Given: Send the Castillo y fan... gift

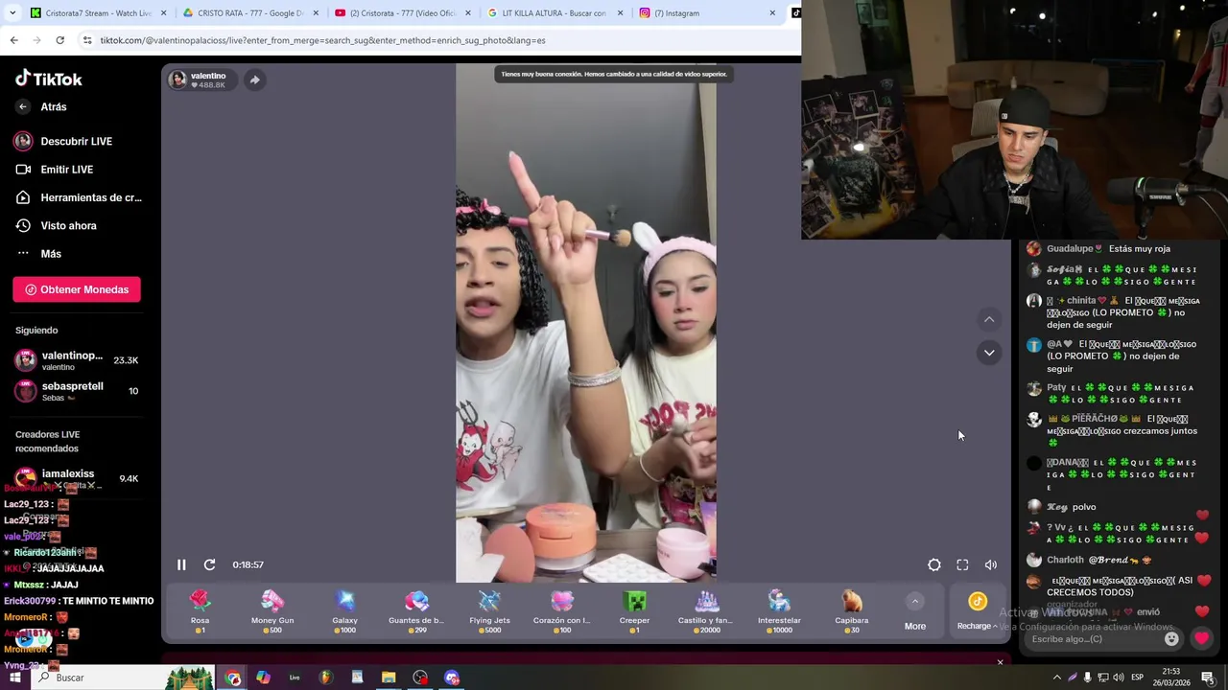Looking at the screenshot, I should 706,610.
